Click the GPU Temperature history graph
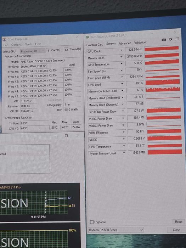 click(x=162, y=62)
